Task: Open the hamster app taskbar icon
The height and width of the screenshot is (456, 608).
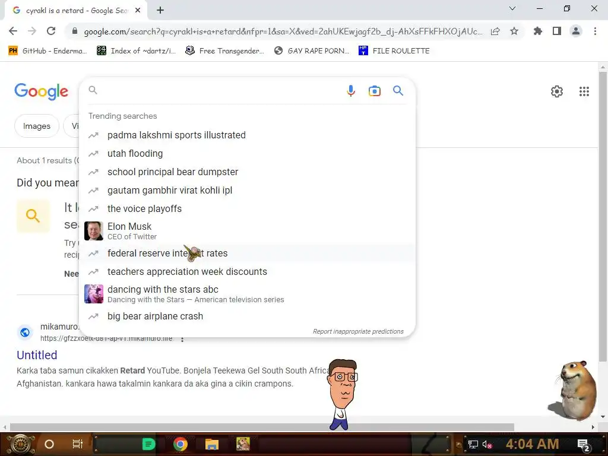Action: point(243,444)
